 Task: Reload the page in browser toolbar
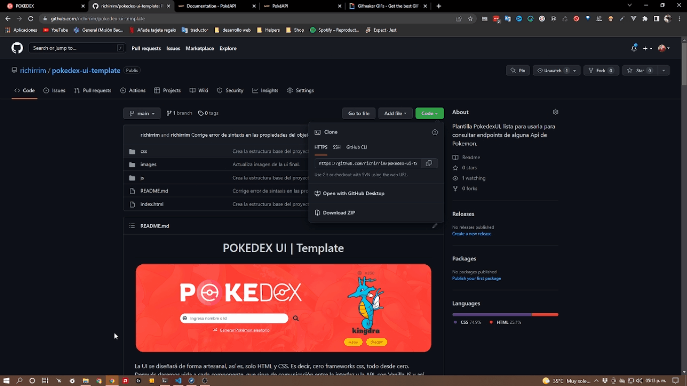coord(31,19)
